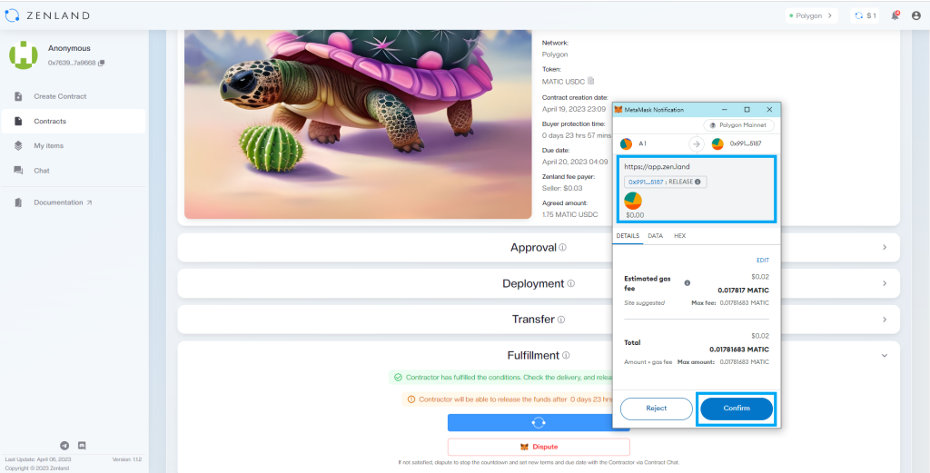Expand the Approval section chevron
Viewport: 930px width, 473px height.
click(885, 247)
